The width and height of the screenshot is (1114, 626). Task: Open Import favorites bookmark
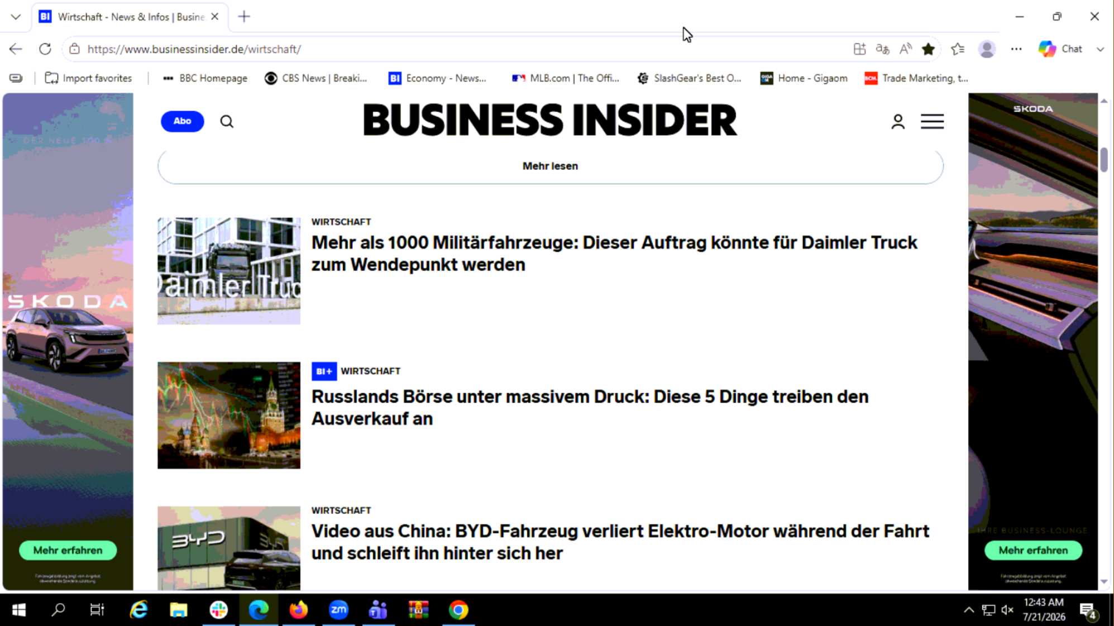tap(88, 78)
